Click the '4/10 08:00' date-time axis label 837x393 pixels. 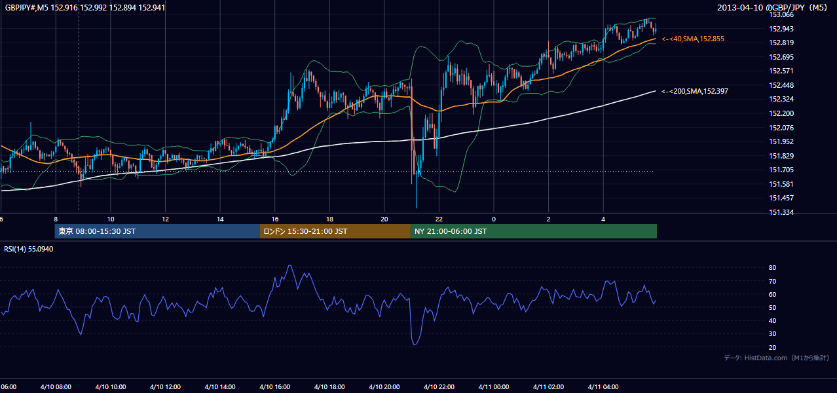click(56, 387)
